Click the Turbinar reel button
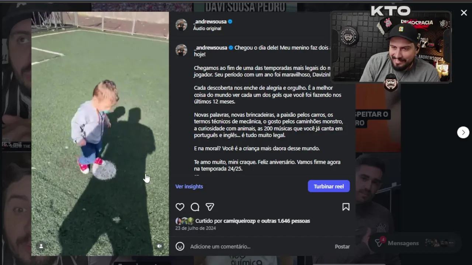 (329, 186)
